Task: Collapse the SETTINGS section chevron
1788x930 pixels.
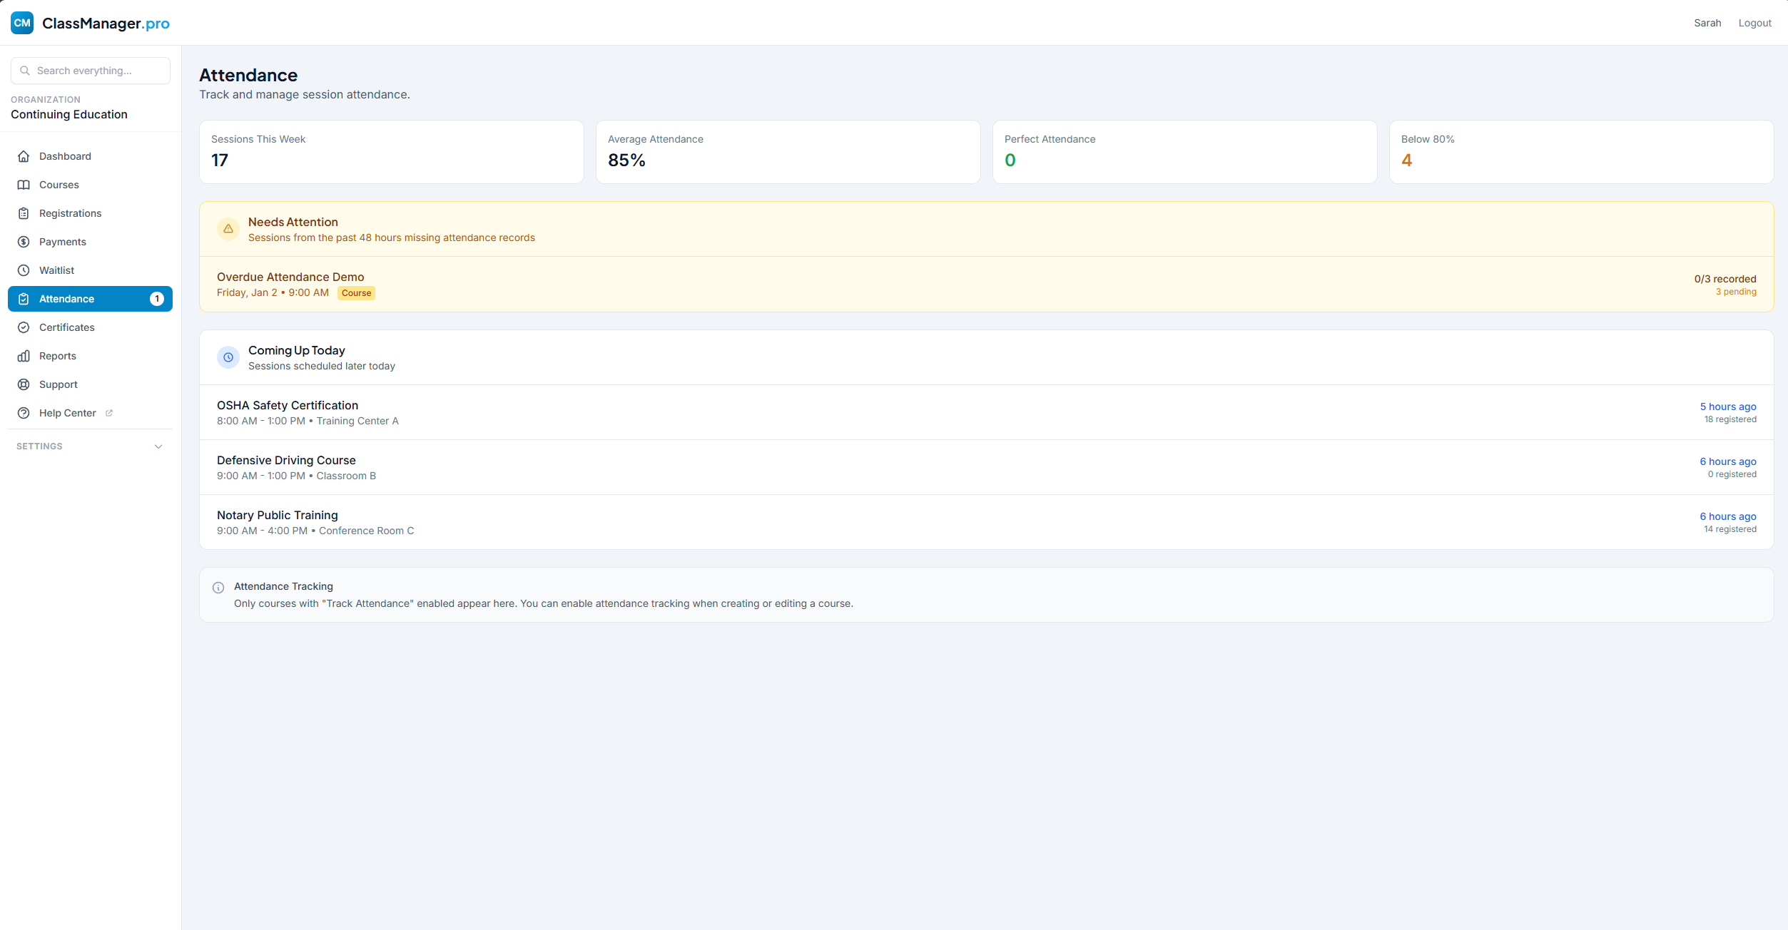Action: coord(158,446)
